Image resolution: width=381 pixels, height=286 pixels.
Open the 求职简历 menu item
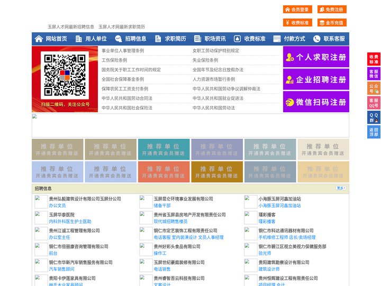pos(176,39)
